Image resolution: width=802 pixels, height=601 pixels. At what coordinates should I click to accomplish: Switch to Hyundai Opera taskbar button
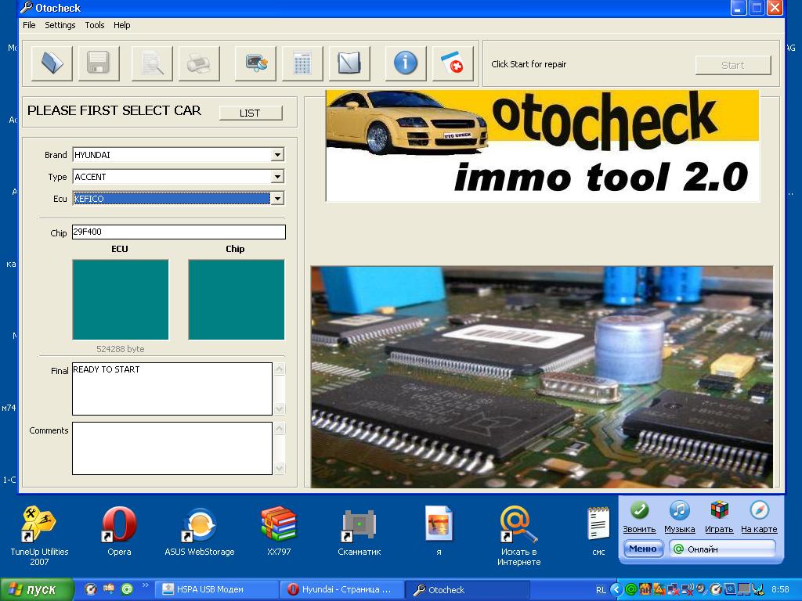pos(341,590)
